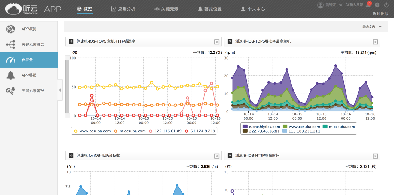Toggle m.cesuba.com series in error-rate legend

tap(129, 131)
